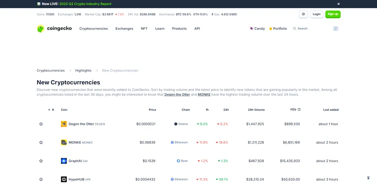377x187 pixels.
Task: Click the 24h volume $1,447,925
Action: [x=255, y=124]
